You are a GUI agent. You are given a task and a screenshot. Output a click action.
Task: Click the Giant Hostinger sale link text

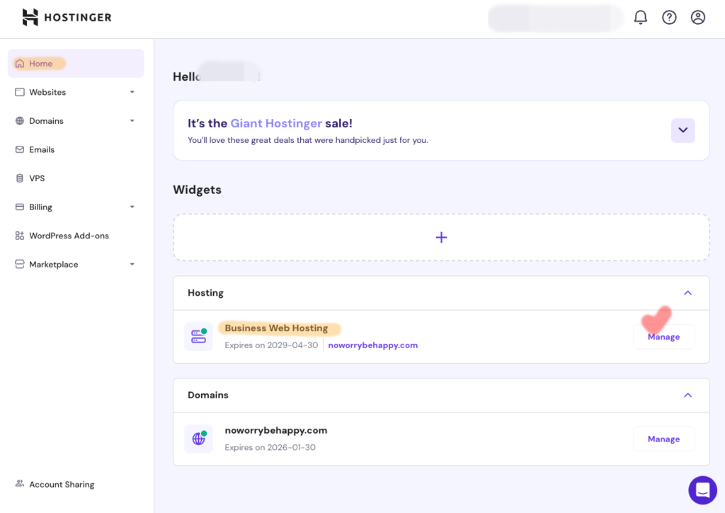coord(276,123)
